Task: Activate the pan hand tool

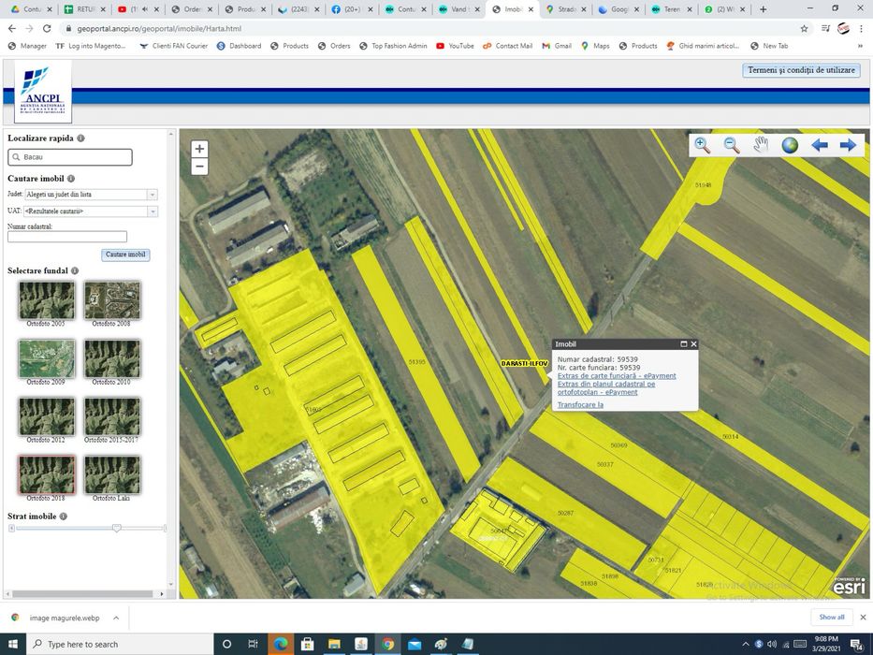Action: point(761,145)
